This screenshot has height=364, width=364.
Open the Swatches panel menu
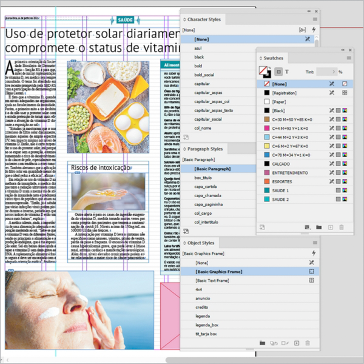coord(349,58)
